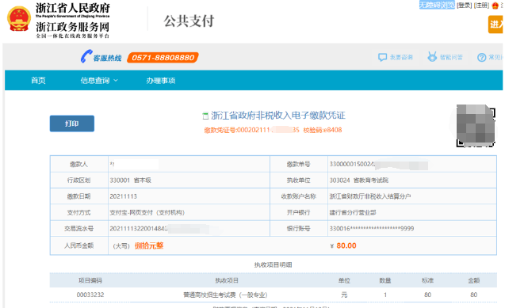Click the 缴款人 label cell
This screenshot has width=505, height=308.
coord(79,164)
